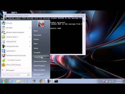Open Default Programs
This screenshot has height=94, width=125.
[x=39, y=66]
